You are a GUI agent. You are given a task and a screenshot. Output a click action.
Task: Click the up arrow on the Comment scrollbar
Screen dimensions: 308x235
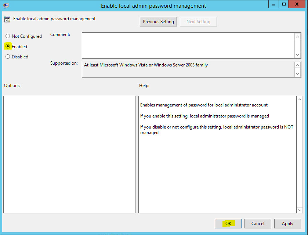pyautogui.click(x=297, y=36)
